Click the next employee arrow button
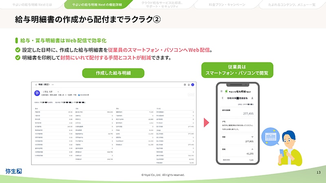 [193, 95]
